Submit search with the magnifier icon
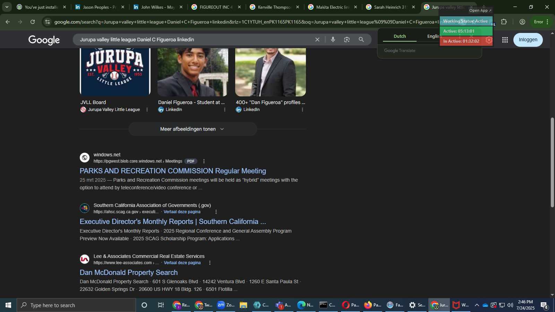Image resolution: width=555 pixels, height=312 pixels. click(361, 40)
